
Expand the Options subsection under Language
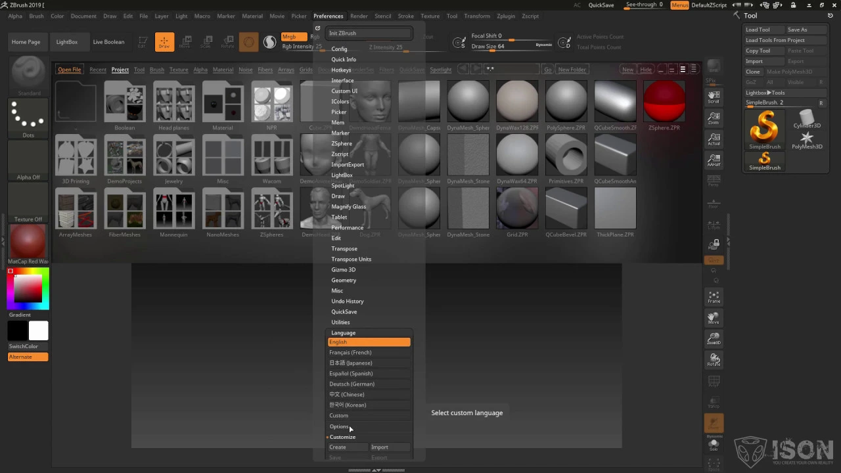[x=339, y=426]
